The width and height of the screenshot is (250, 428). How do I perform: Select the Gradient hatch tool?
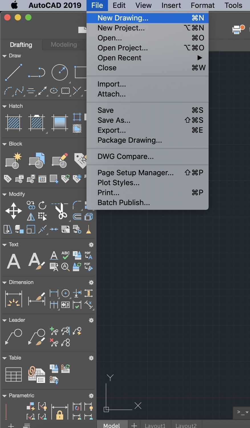coord(60,123)
